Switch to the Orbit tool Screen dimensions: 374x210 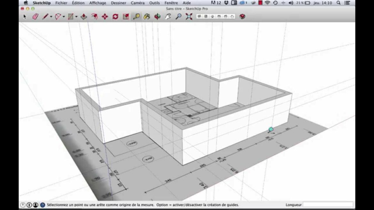(158, 17)
